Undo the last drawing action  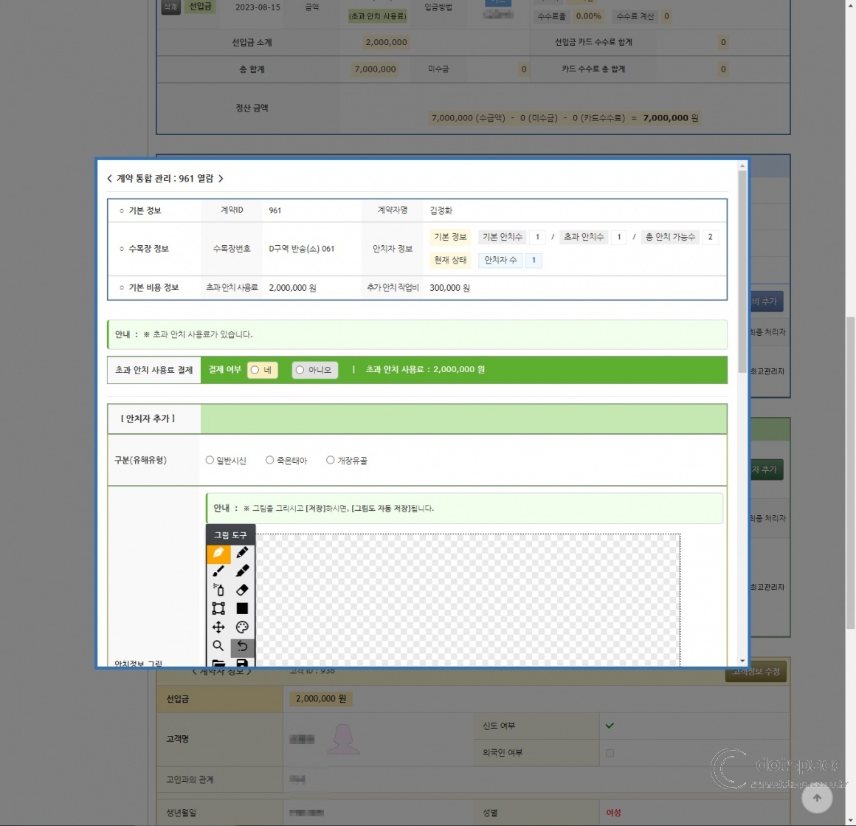point(242,647)
